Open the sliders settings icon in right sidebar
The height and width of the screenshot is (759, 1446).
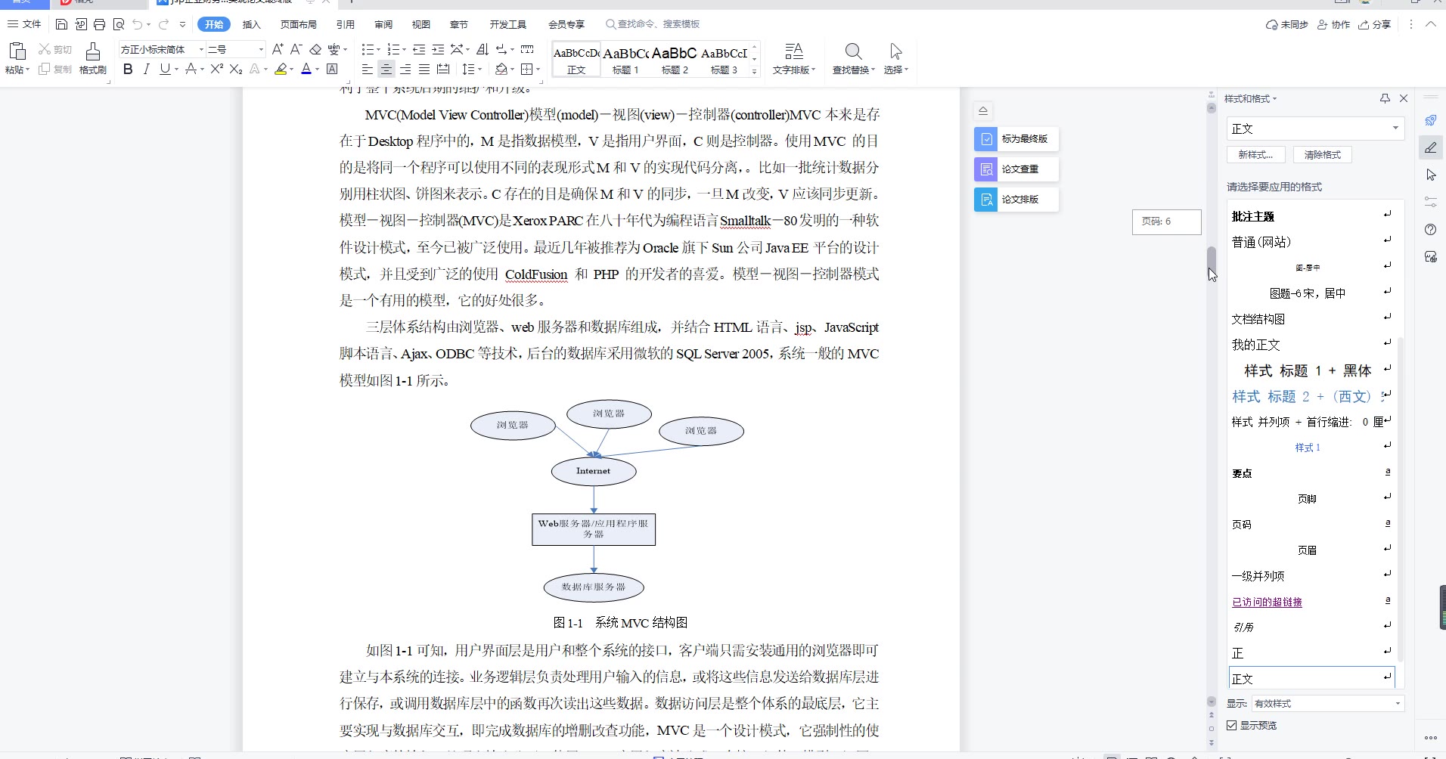click(1430, 202)
